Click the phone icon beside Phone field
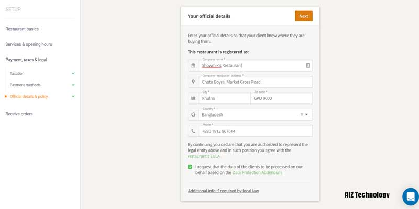 (x=193, y=131)
